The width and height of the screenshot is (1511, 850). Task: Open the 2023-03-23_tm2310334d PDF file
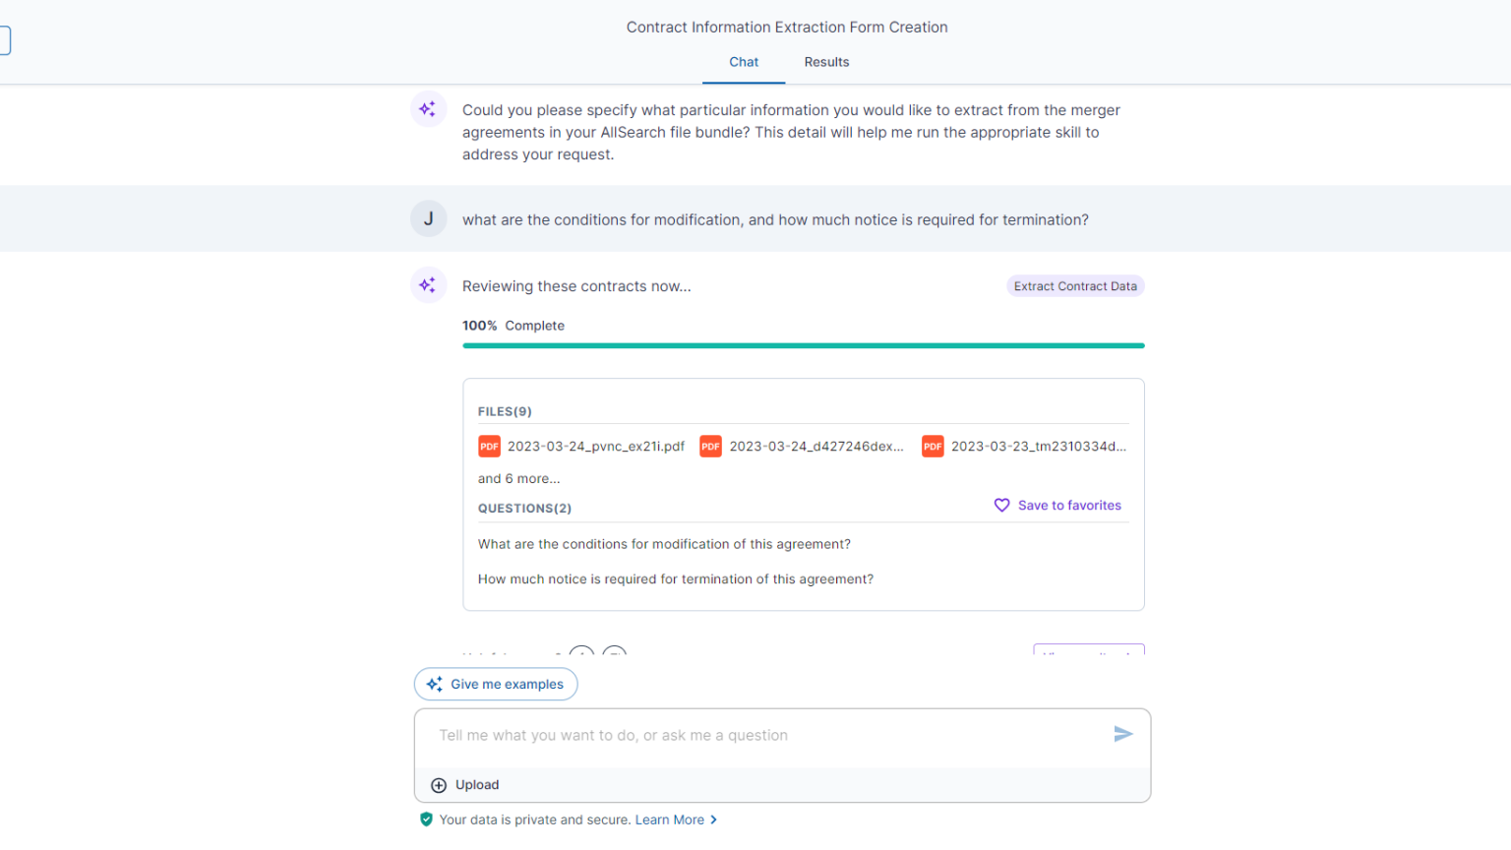[1038, 447]
